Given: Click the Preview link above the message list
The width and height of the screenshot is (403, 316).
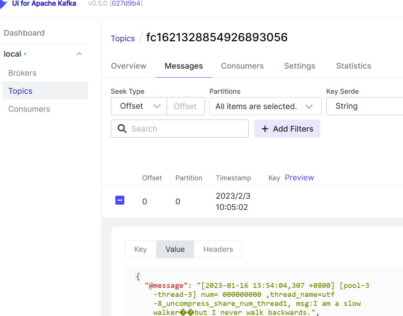Looking at the screenshot, I should tap(299, 177).
